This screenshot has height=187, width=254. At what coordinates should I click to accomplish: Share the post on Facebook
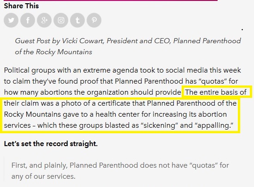(28, 20)
